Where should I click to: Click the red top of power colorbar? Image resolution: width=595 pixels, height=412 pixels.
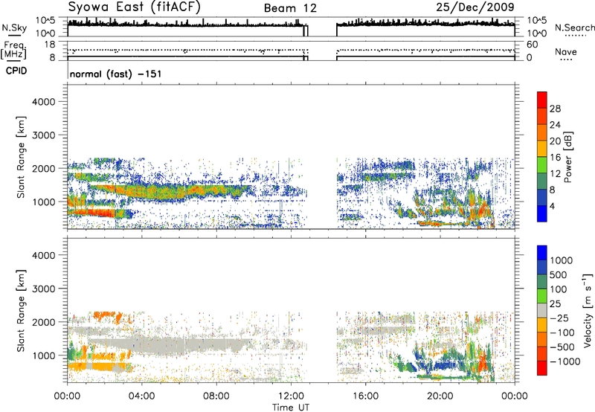point(542,100)
